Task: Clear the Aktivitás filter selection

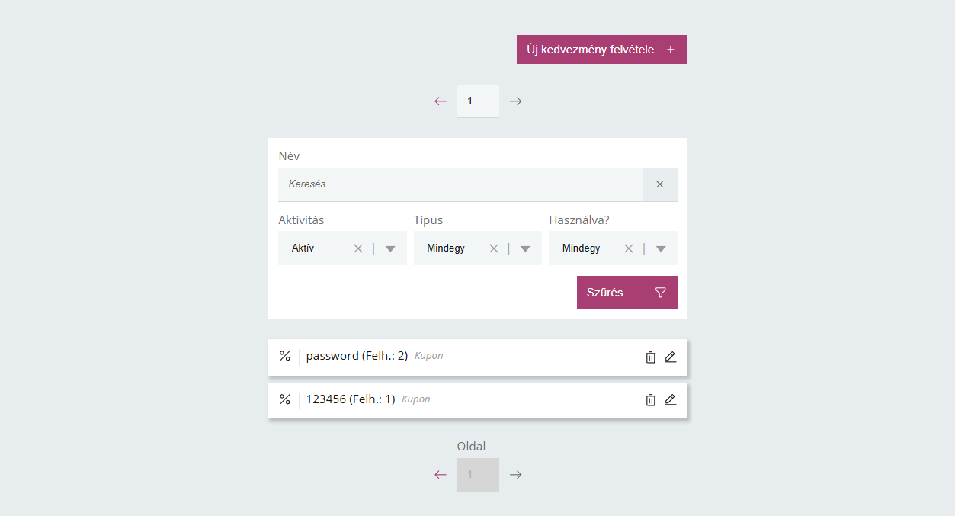Action: tap(358, 248)
